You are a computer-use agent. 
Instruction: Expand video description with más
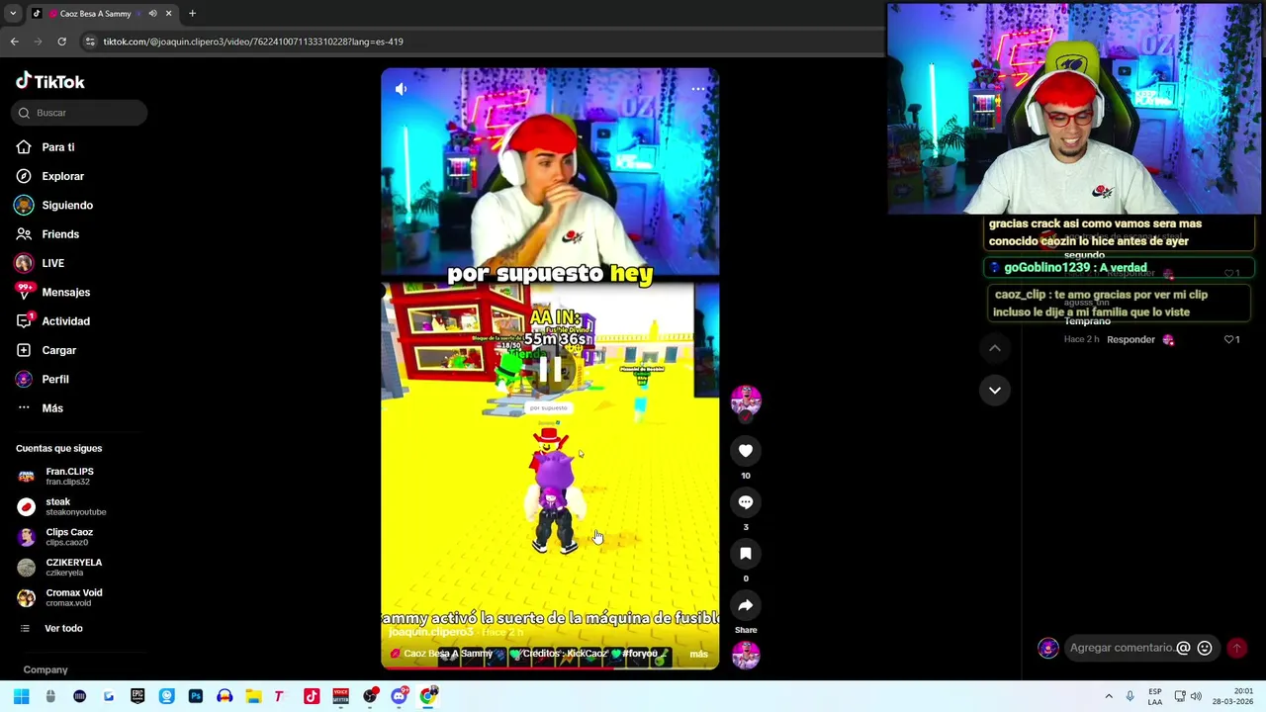tap(698, 654)
